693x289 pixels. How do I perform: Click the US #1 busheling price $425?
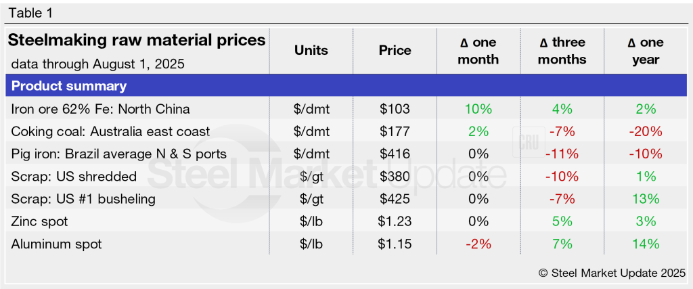[x=395, y=199]
